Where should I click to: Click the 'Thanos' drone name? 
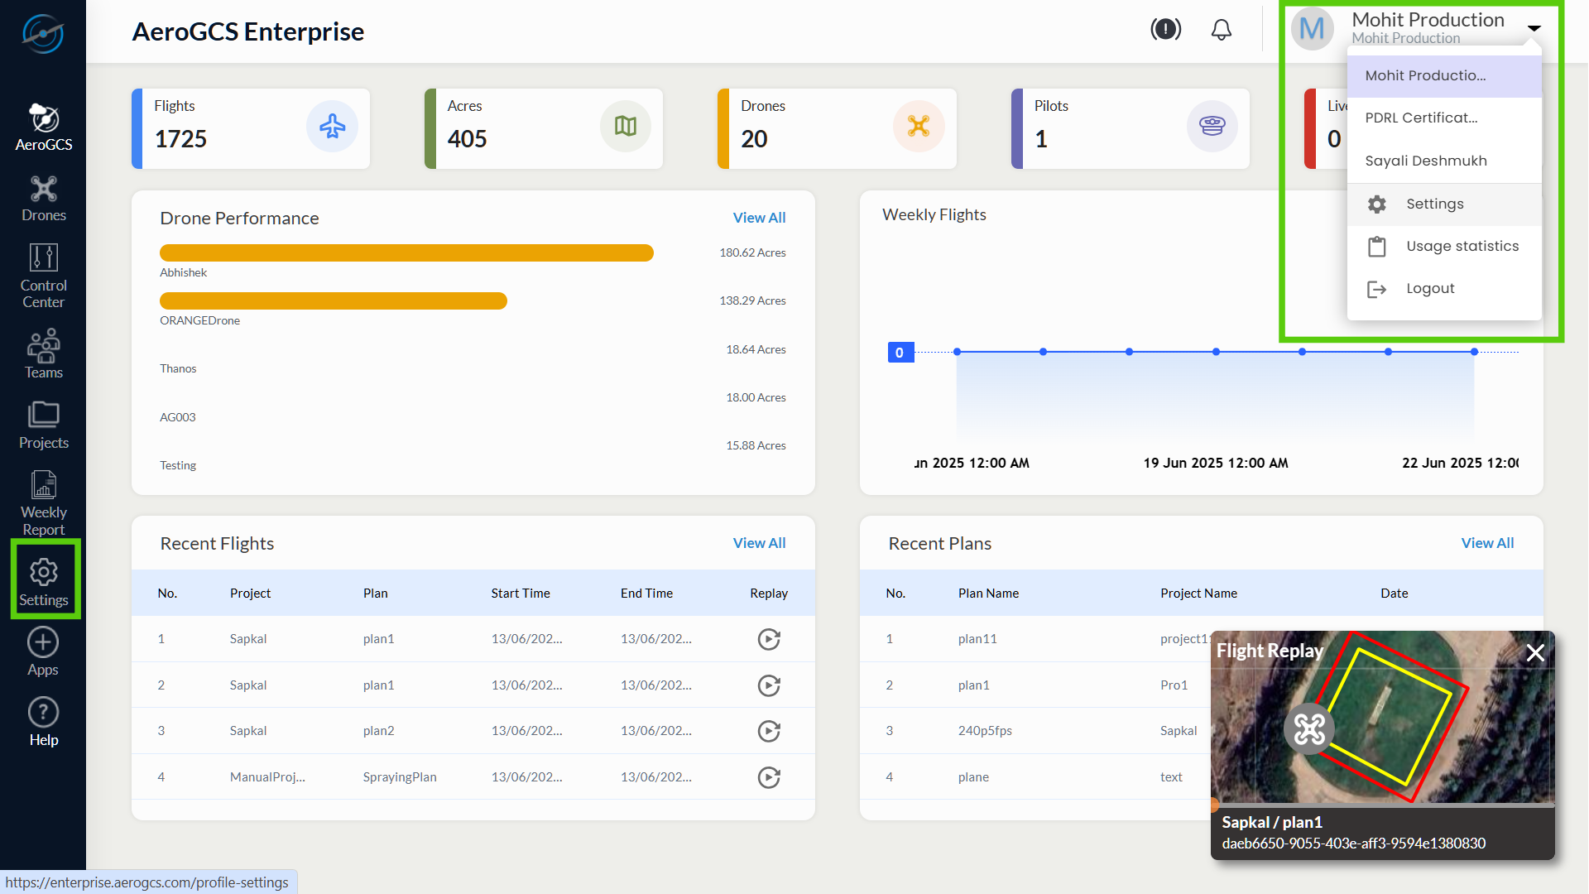[178, 369]
